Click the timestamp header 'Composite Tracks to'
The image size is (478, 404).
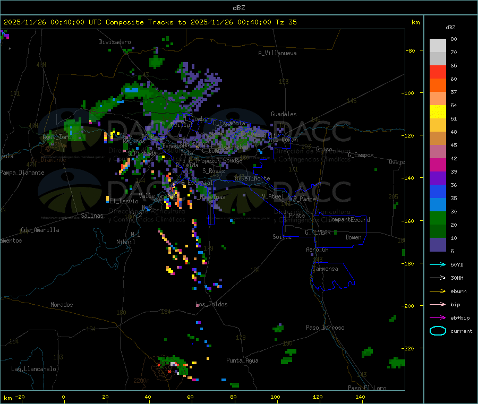(146, 22)
